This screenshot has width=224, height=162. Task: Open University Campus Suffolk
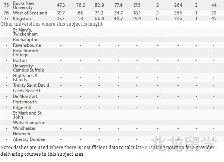(x=28, y=68)
